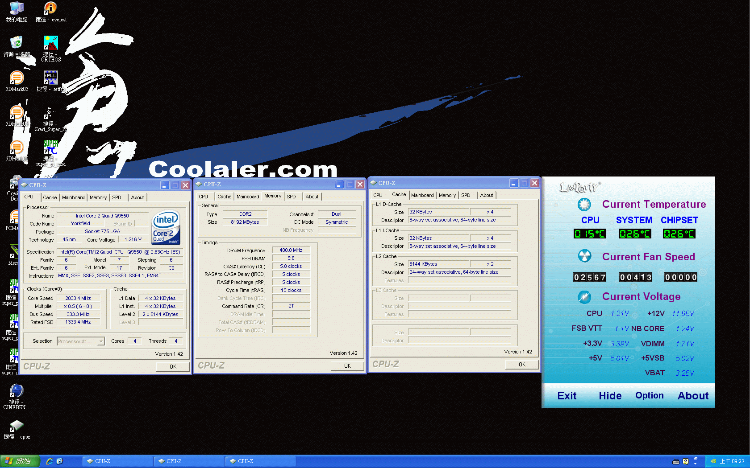Open About tab in left CPU-Z window

point(137,197)
